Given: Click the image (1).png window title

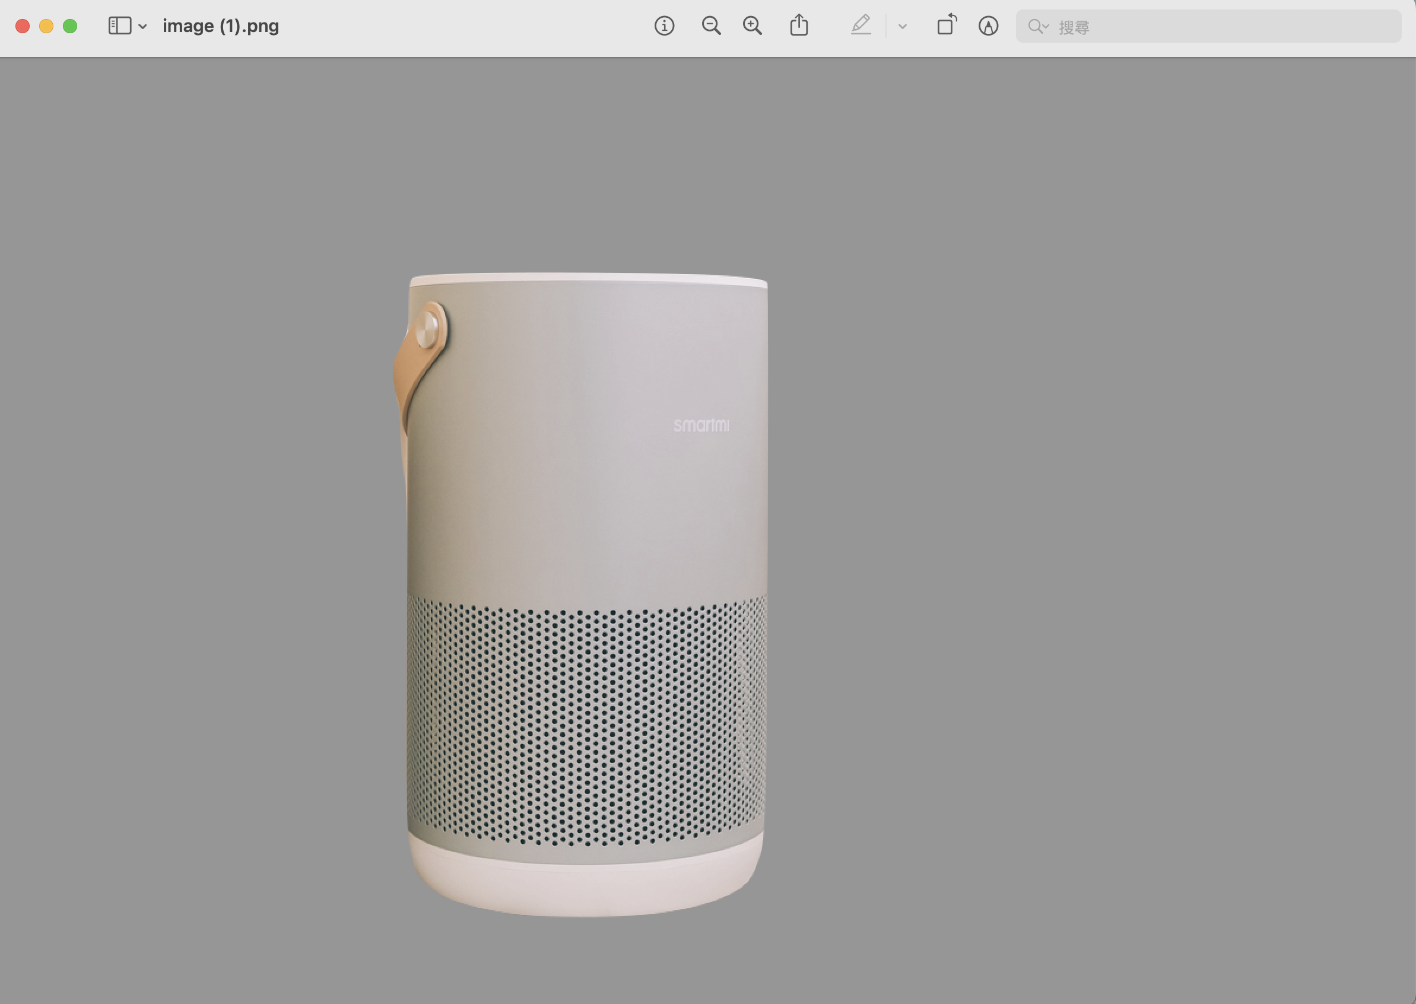Looking at the screenshot, I should (221, 26).
